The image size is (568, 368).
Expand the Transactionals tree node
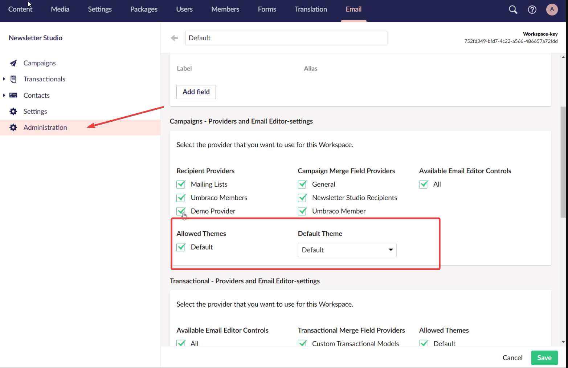pyautogui.click(x=4, y=79)
